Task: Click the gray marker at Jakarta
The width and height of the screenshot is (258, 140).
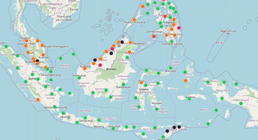Action: coord(69,117)
